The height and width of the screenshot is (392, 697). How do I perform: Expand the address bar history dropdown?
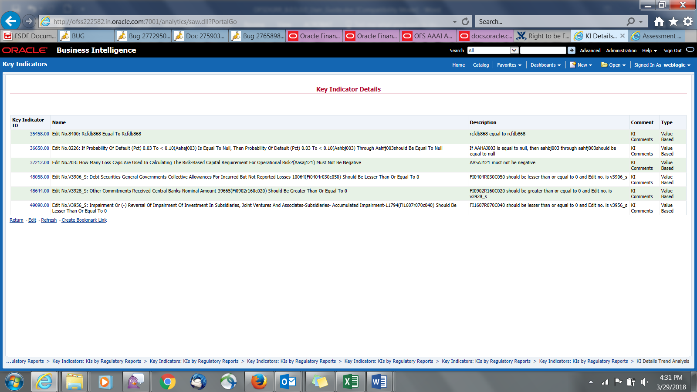click(454, 22)
